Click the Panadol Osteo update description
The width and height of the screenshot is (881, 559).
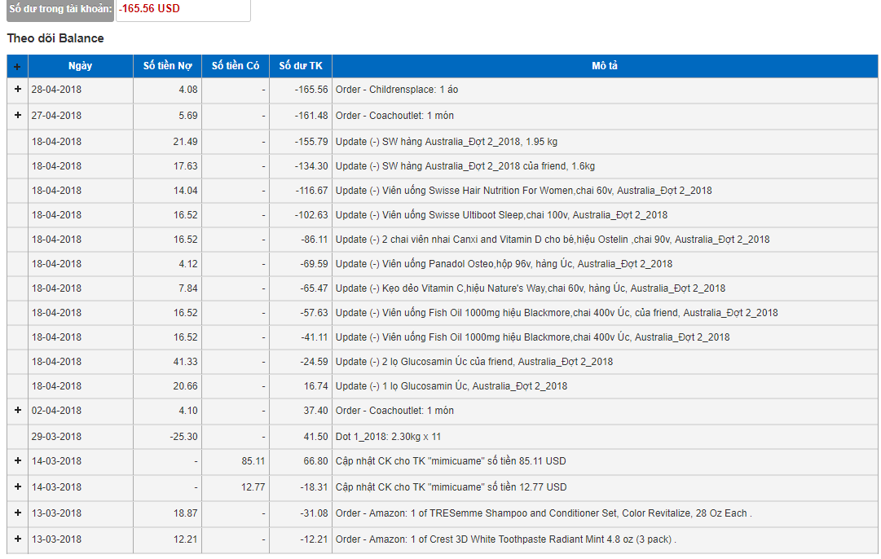[x=504, y=264]
